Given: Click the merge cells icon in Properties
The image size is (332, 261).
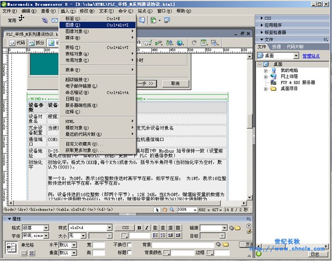Looking at the screenshot, I should 24,253.
